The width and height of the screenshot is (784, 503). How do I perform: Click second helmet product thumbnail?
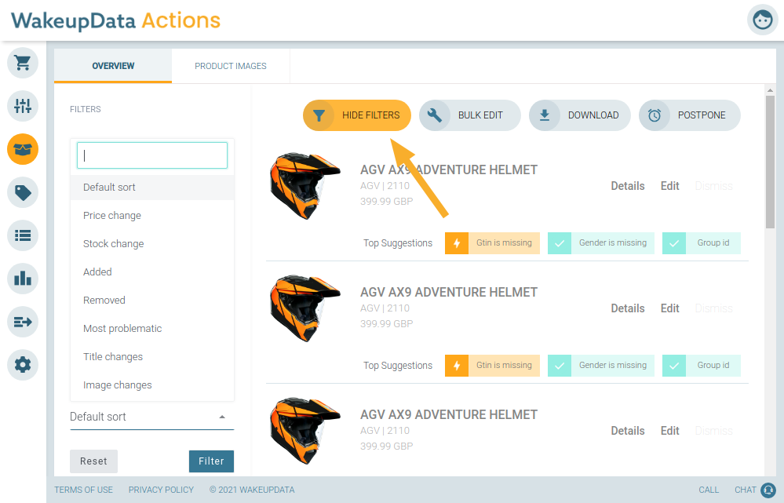tap(304, 308)
